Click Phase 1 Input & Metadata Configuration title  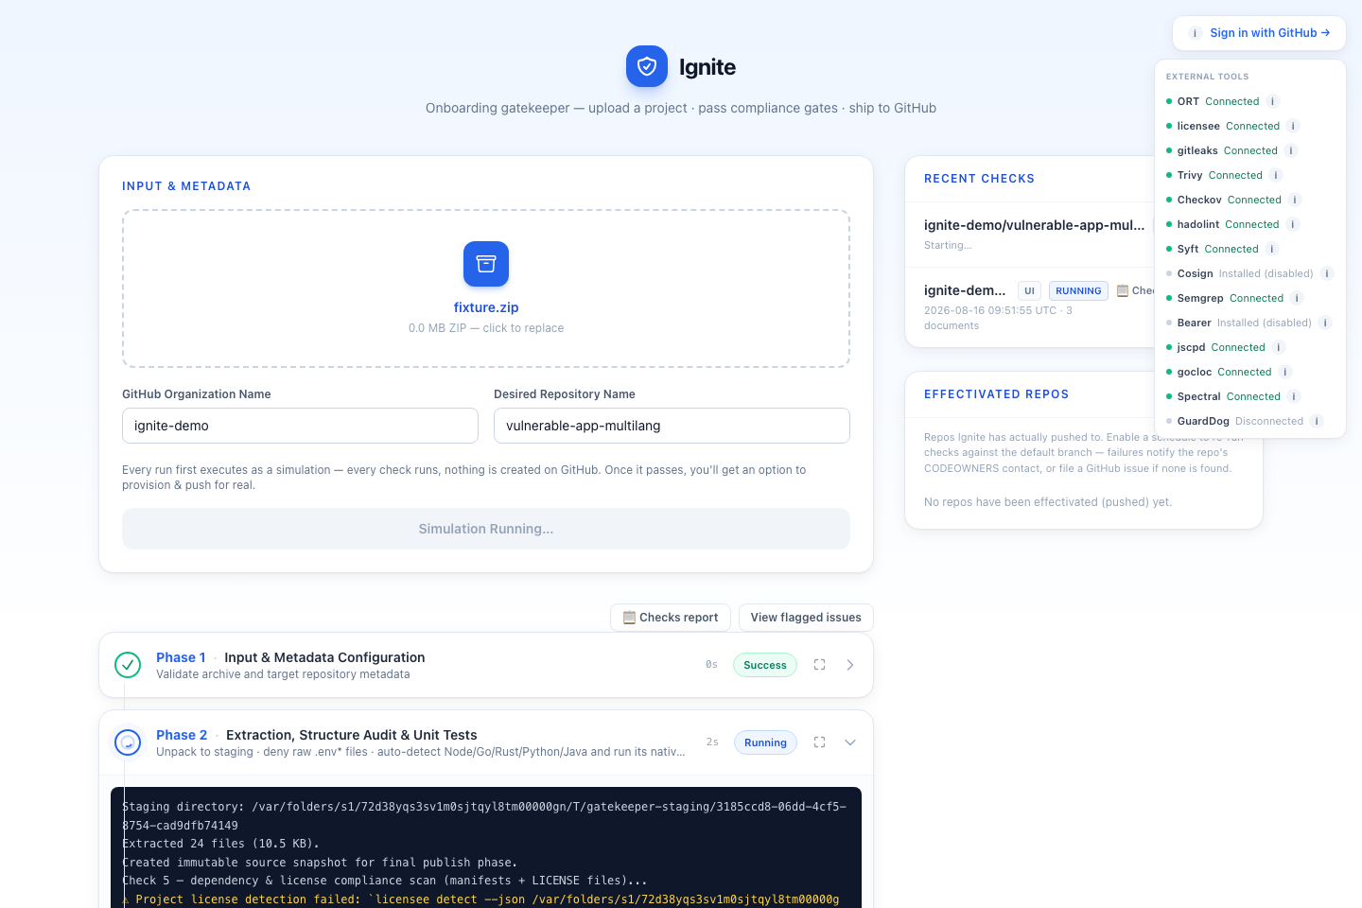pyautogui.click(x=324, y=657)
